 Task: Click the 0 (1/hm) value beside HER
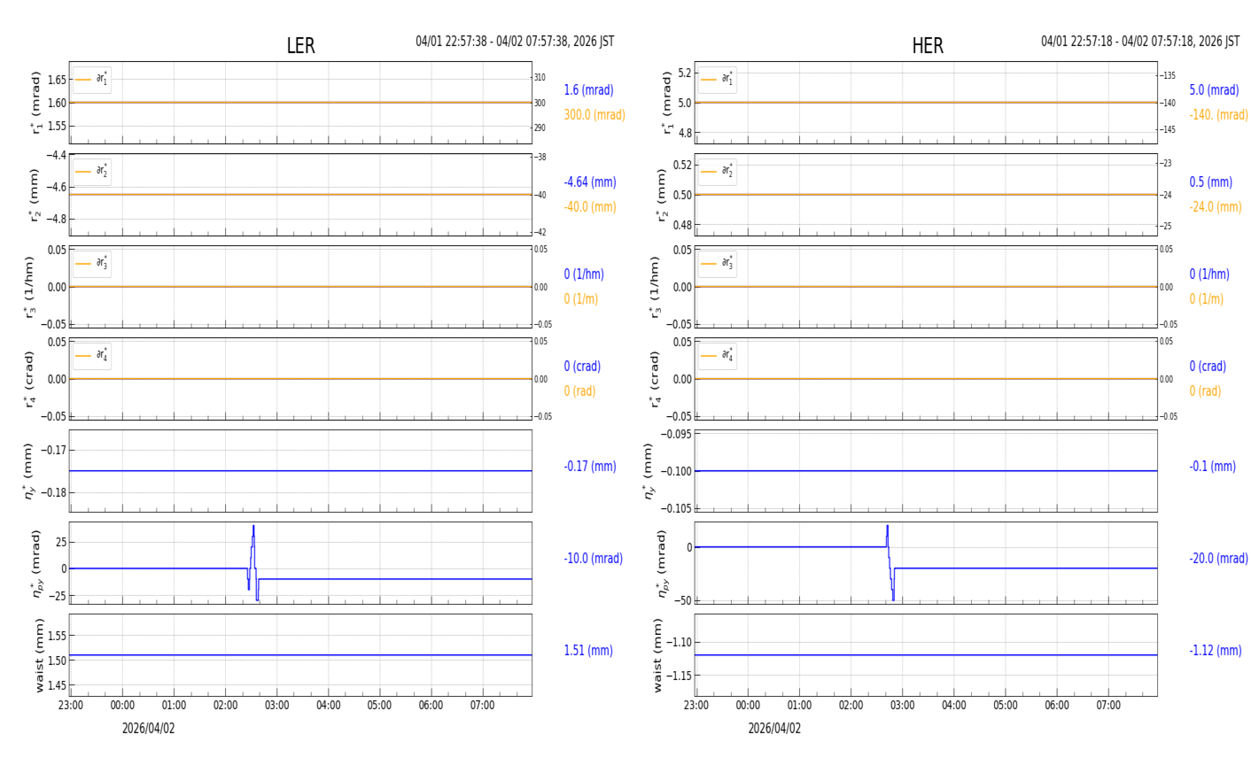(x=1209, y=274)
